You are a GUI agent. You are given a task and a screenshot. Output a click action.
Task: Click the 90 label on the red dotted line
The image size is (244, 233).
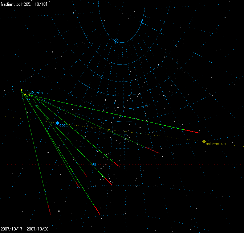pos(94,165)
